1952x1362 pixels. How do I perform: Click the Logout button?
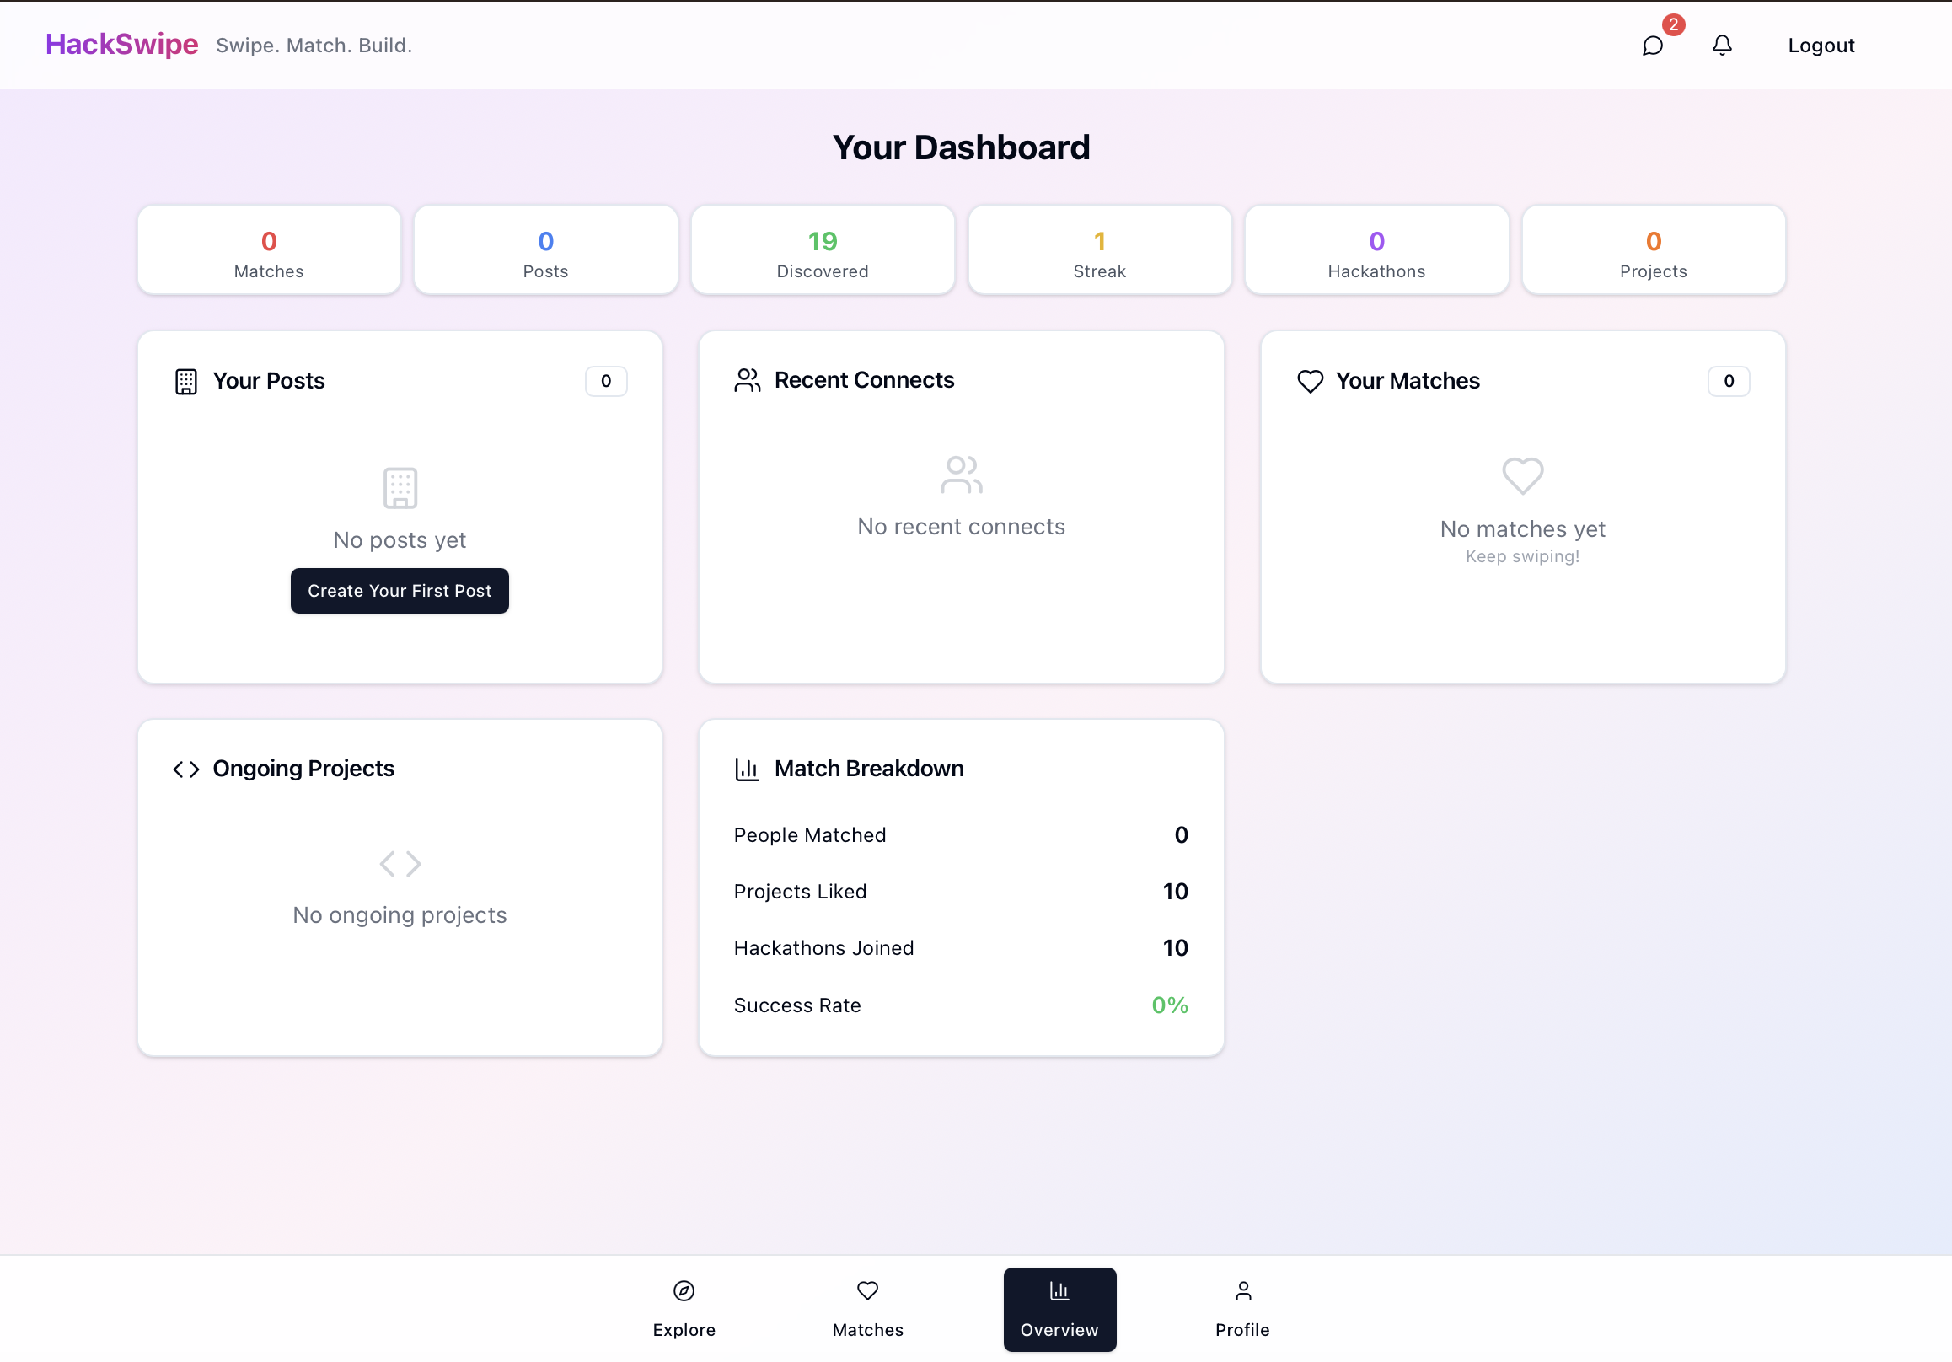tap(1821, 45)
